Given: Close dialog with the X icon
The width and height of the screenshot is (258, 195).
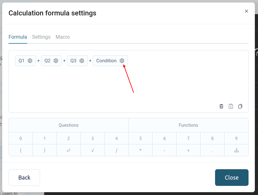Looking at the screenshot, I should coord(247,11).
